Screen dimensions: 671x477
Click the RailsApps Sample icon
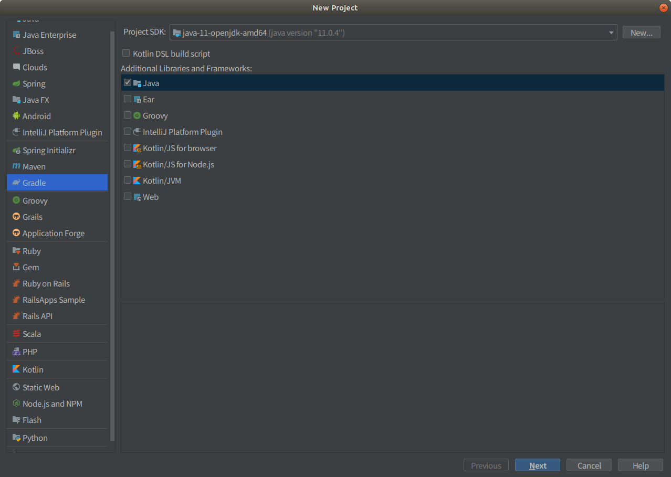click(16, 300)
